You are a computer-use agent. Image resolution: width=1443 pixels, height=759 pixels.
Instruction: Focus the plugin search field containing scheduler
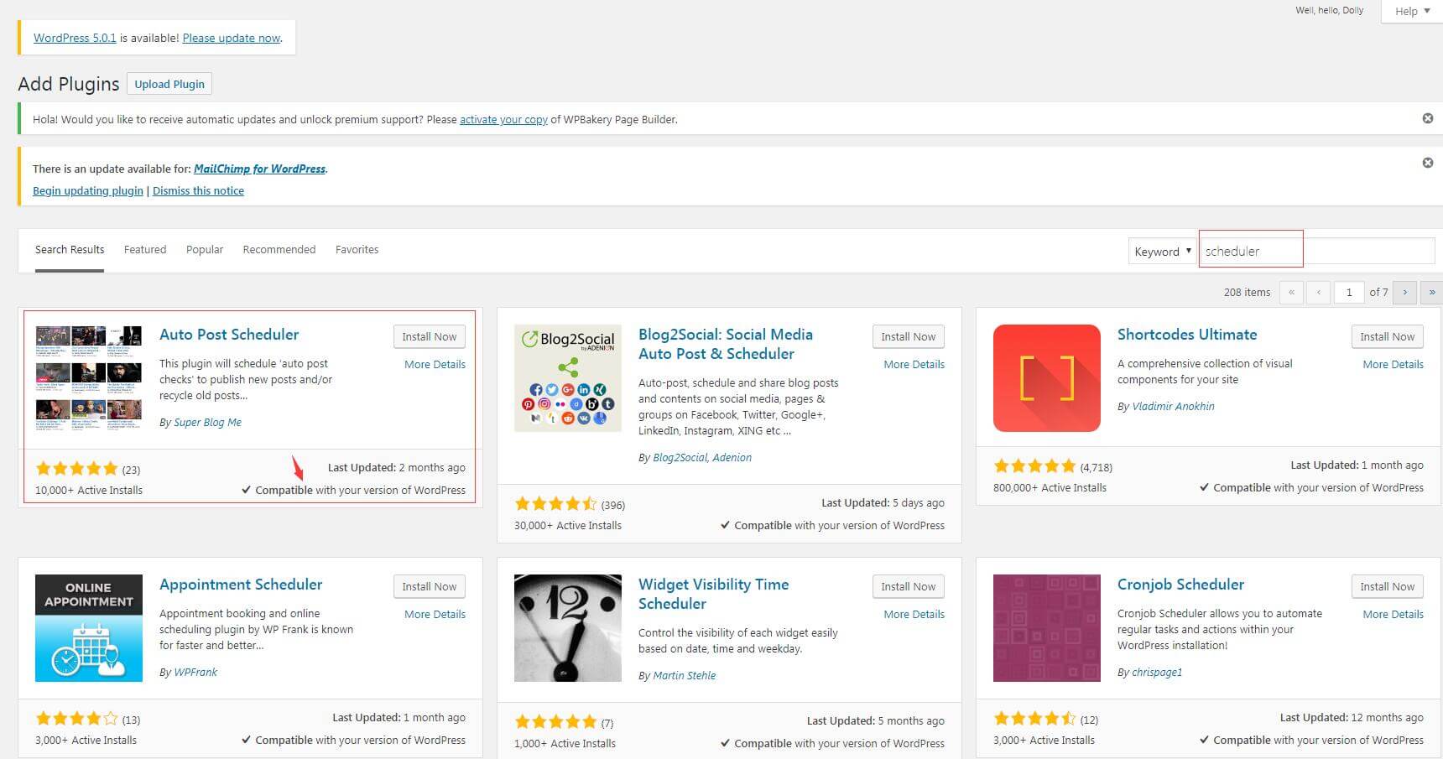point(1316,251)
